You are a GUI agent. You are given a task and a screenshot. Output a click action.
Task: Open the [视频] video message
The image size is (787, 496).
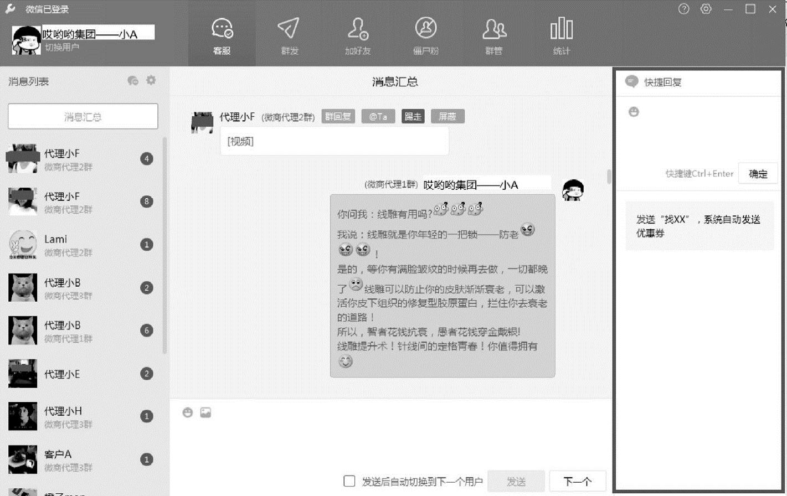click(335, 142)
